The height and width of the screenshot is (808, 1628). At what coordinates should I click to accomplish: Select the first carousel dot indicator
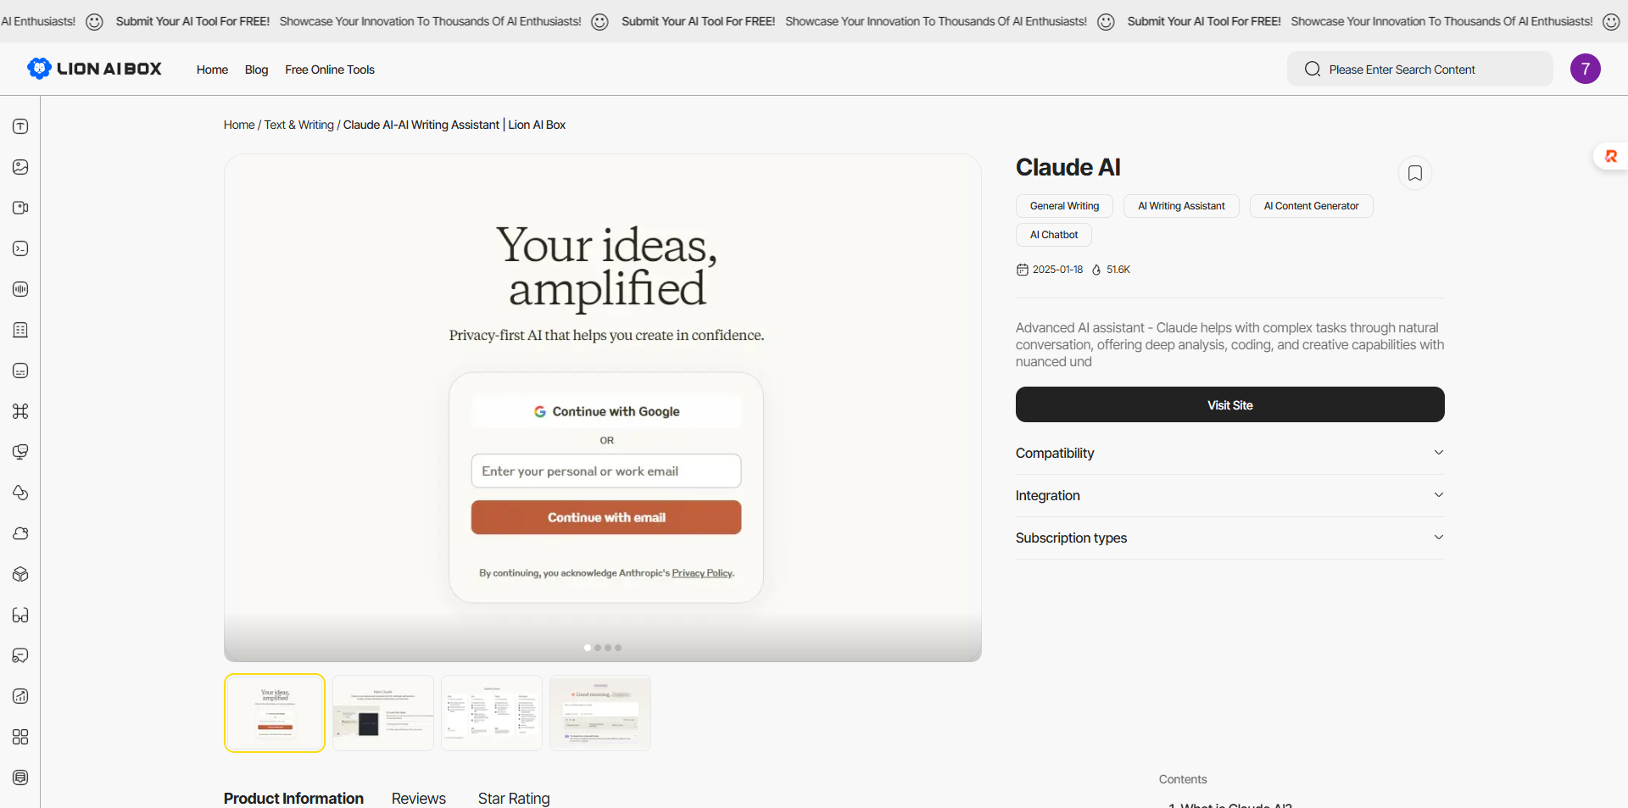tap(588, 648)
